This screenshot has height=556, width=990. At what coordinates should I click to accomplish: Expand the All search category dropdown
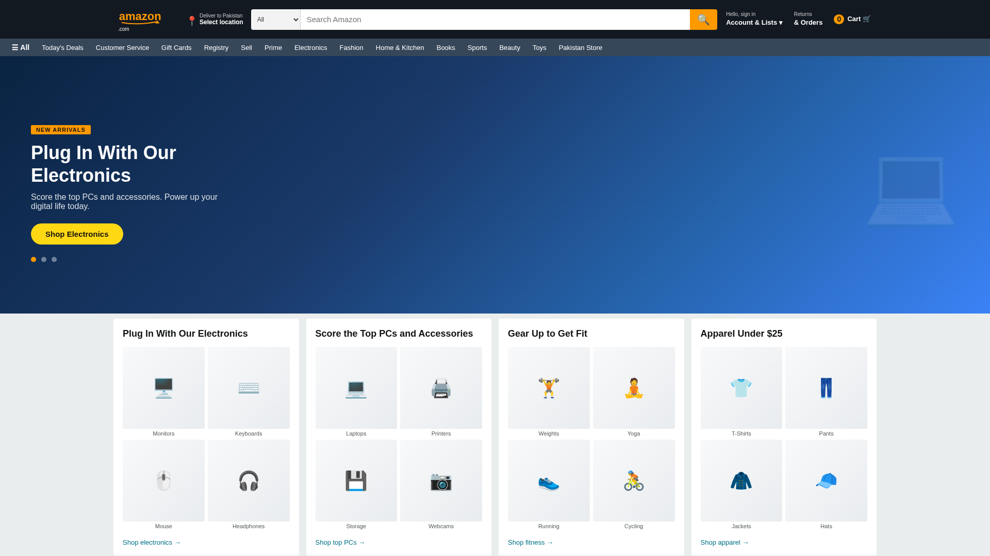(x=276, y=20)
